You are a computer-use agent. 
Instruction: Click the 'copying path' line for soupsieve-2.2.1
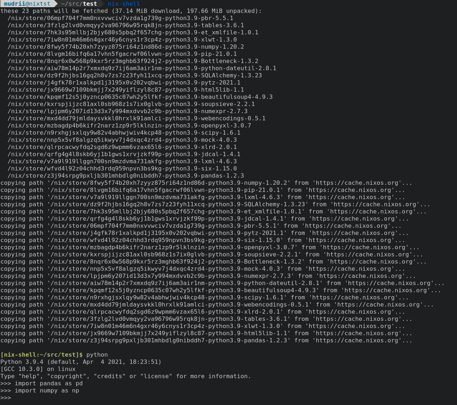pyautogui.click(x=212, y=254)
